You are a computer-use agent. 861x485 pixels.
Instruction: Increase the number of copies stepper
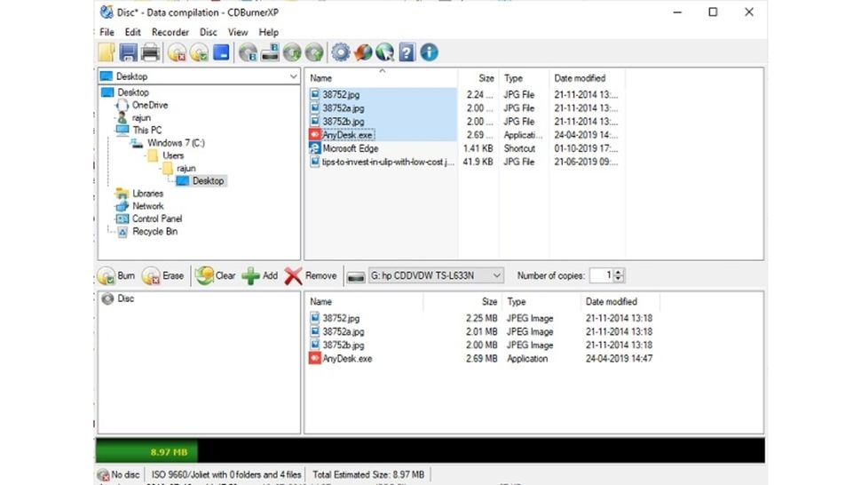point(619,272)
